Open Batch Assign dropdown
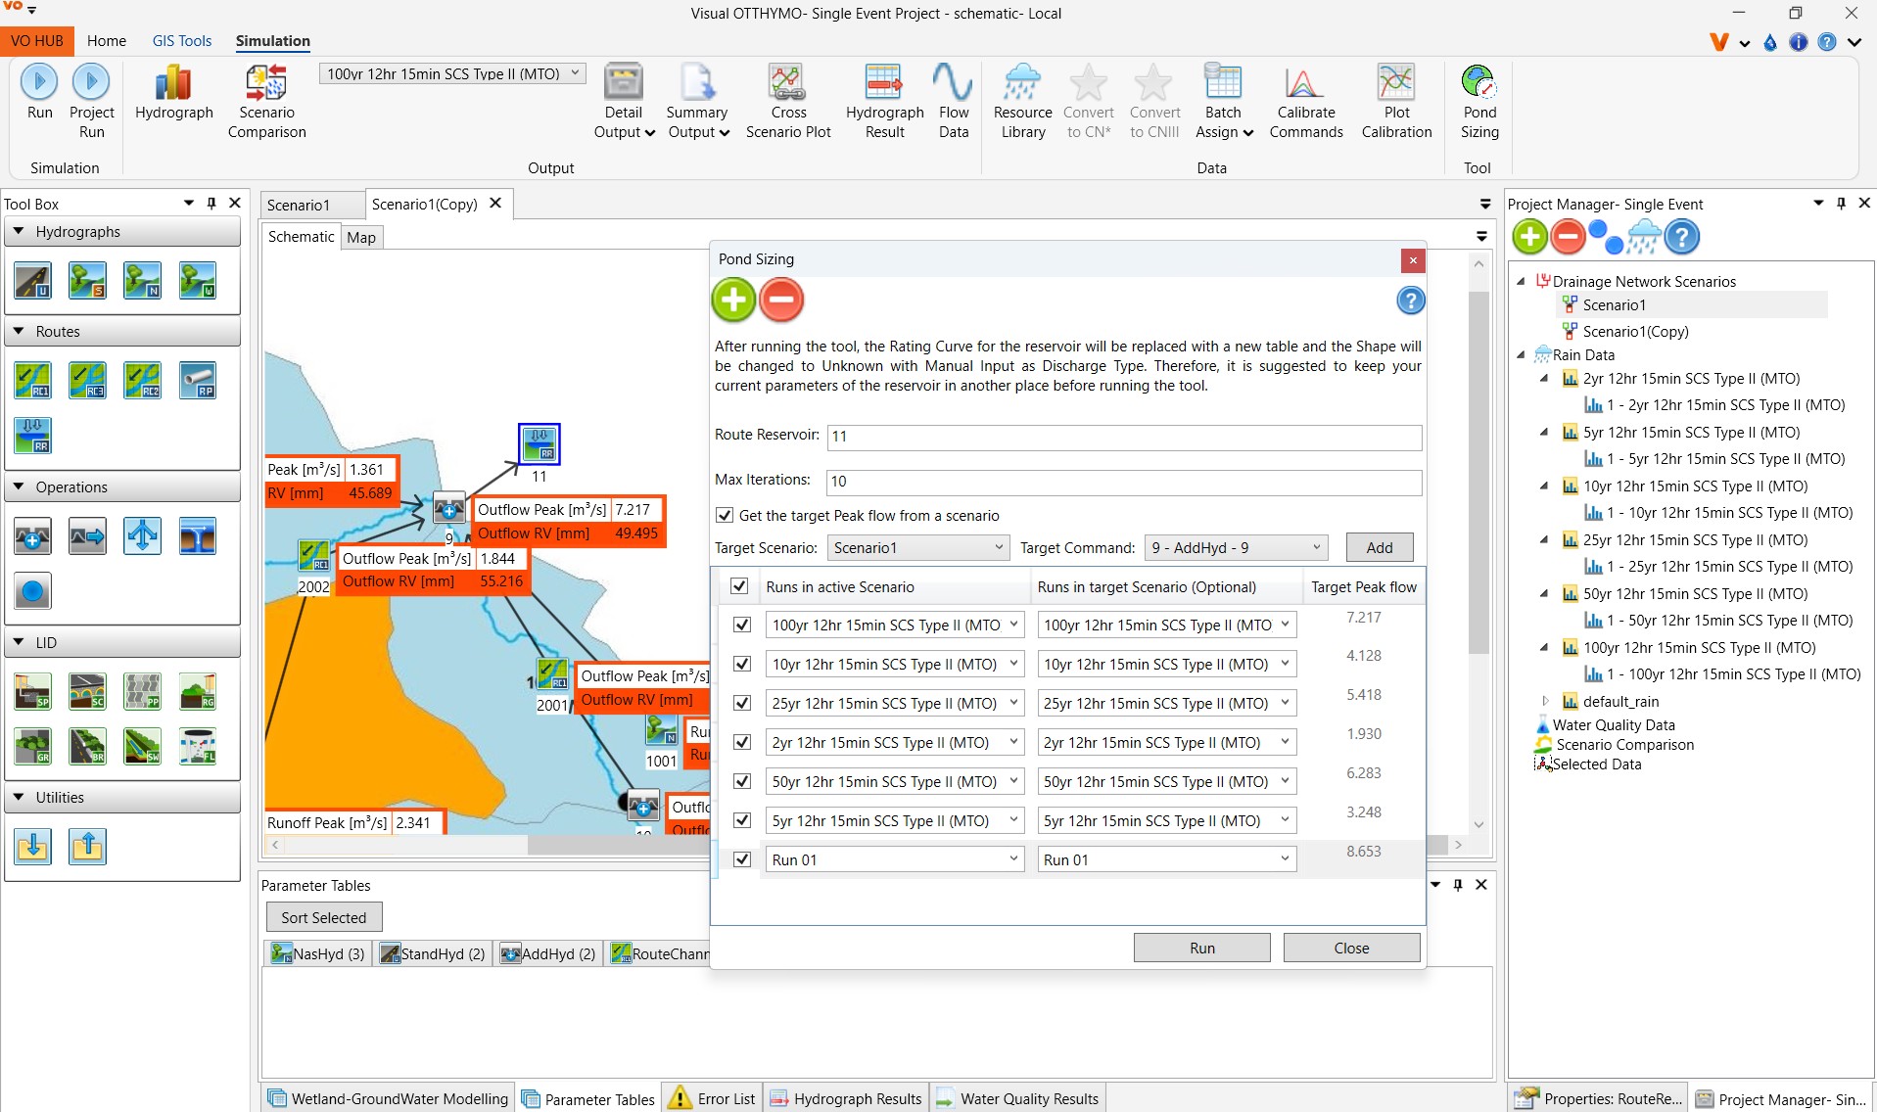Screen dimensions: 1877x1112 1224,102
